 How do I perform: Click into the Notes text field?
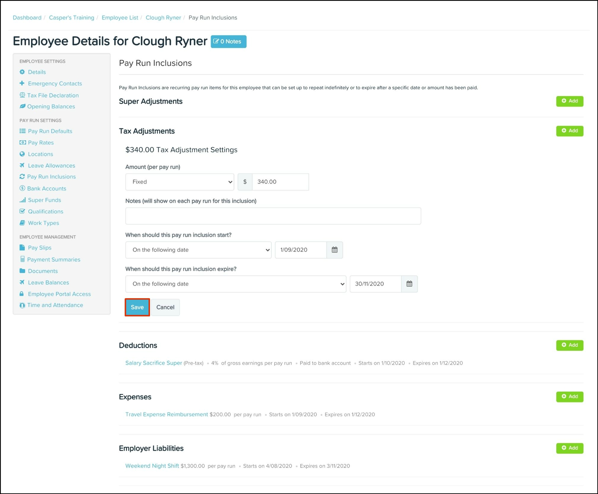(273, 216)
